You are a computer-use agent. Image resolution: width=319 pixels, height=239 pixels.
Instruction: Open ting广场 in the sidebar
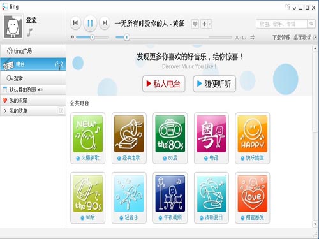point(33,51)
